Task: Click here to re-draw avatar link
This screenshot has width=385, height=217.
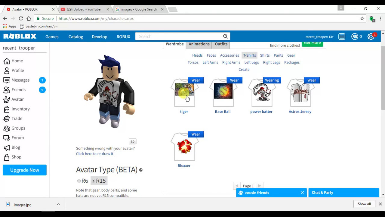Action: 95,154
